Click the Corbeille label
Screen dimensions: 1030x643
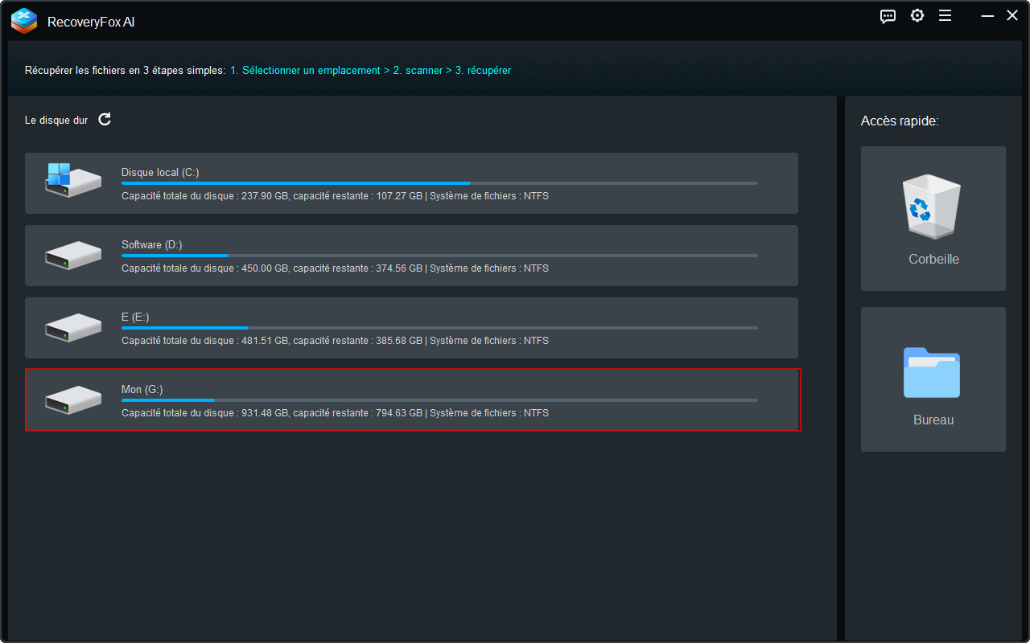click(933, 260)
